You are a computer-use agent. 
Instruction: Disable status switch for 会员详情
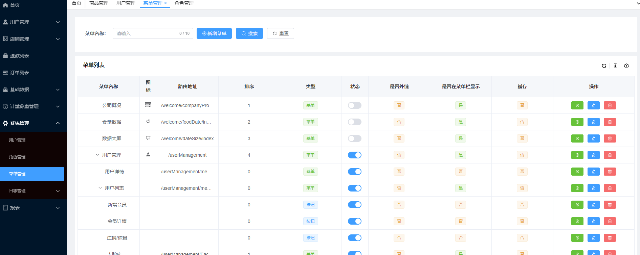(355, 221)
